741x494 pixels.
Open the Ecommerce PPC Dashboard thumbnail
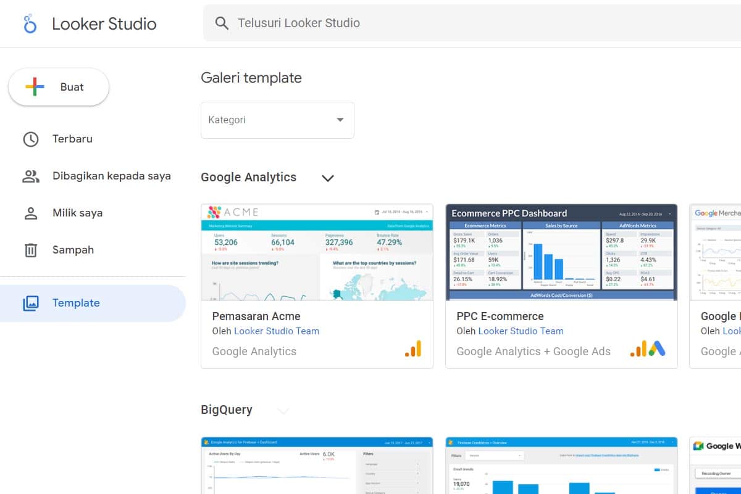tap(561, 252)
